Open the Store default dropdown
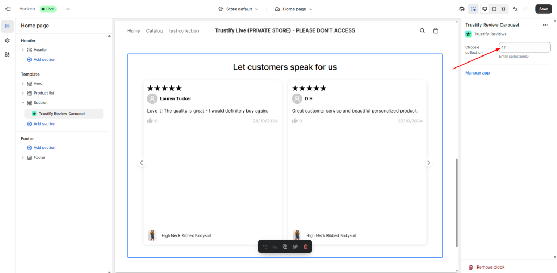The height and width of the screenshot is (273, 557). click(x=238, y=9)
